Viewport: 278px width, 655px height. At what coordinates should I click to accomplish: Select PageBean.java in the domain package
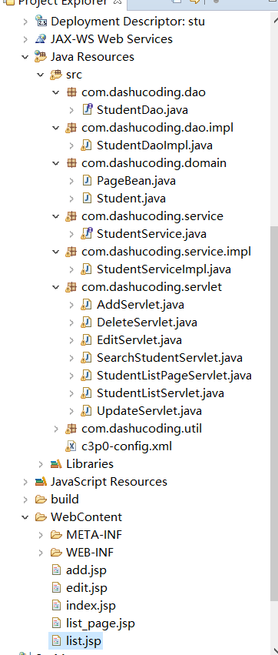click(x=136, y=180)
